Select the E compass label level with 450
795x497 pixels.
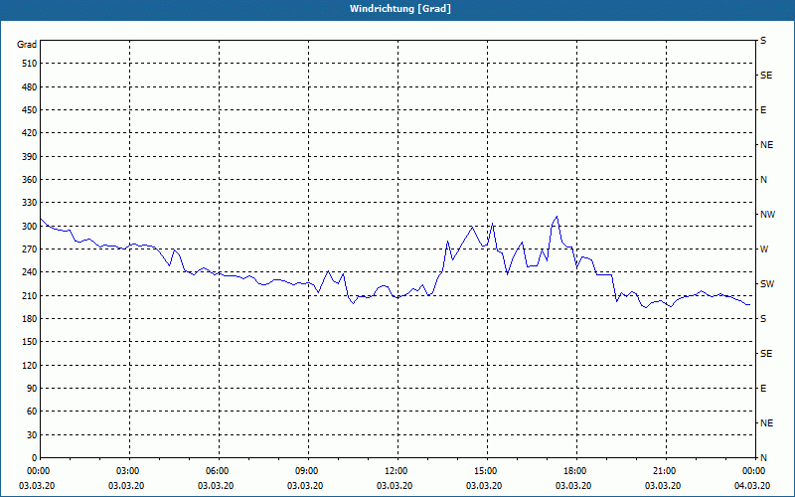(763, 110)
